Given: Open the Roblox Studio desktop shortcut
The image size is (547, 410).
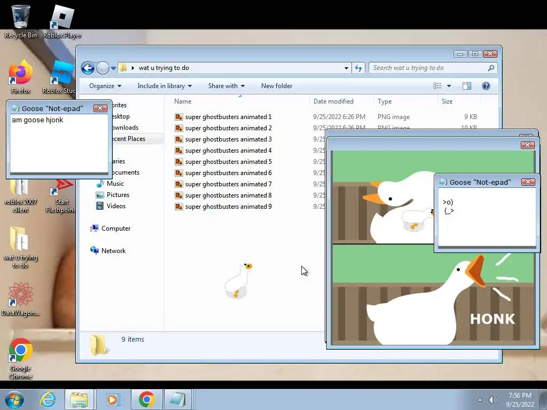Looking at the screenshot, I should (59, 77).
